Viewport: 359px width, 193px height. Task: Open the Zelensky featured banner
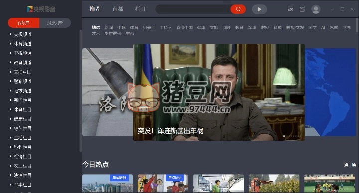click(219, 92)
